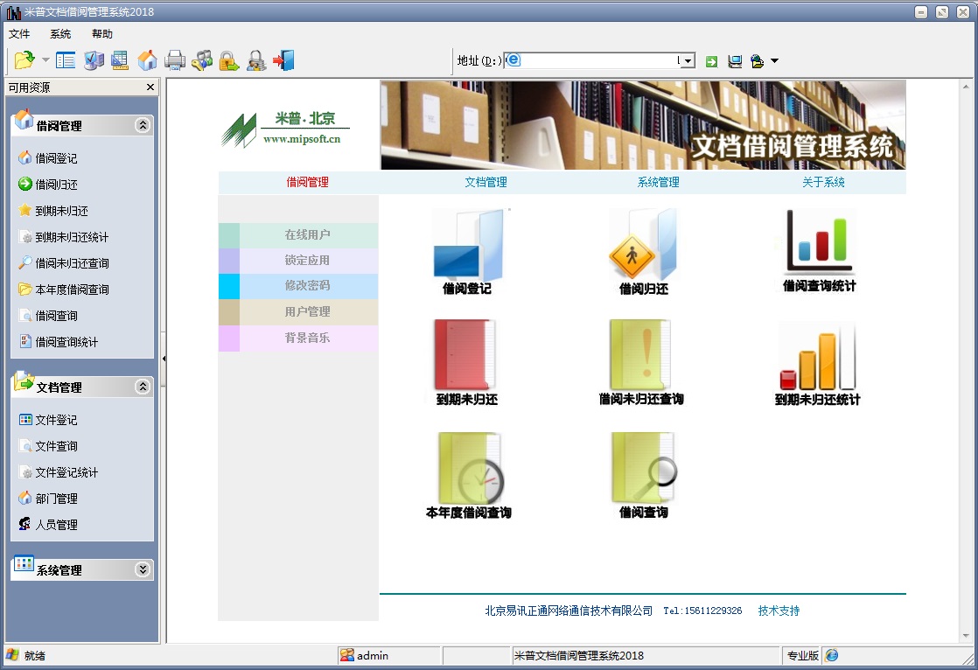Select 到期未归还 in the sidebar
Screen dimensions: 978x670
[x=53, y=211]
